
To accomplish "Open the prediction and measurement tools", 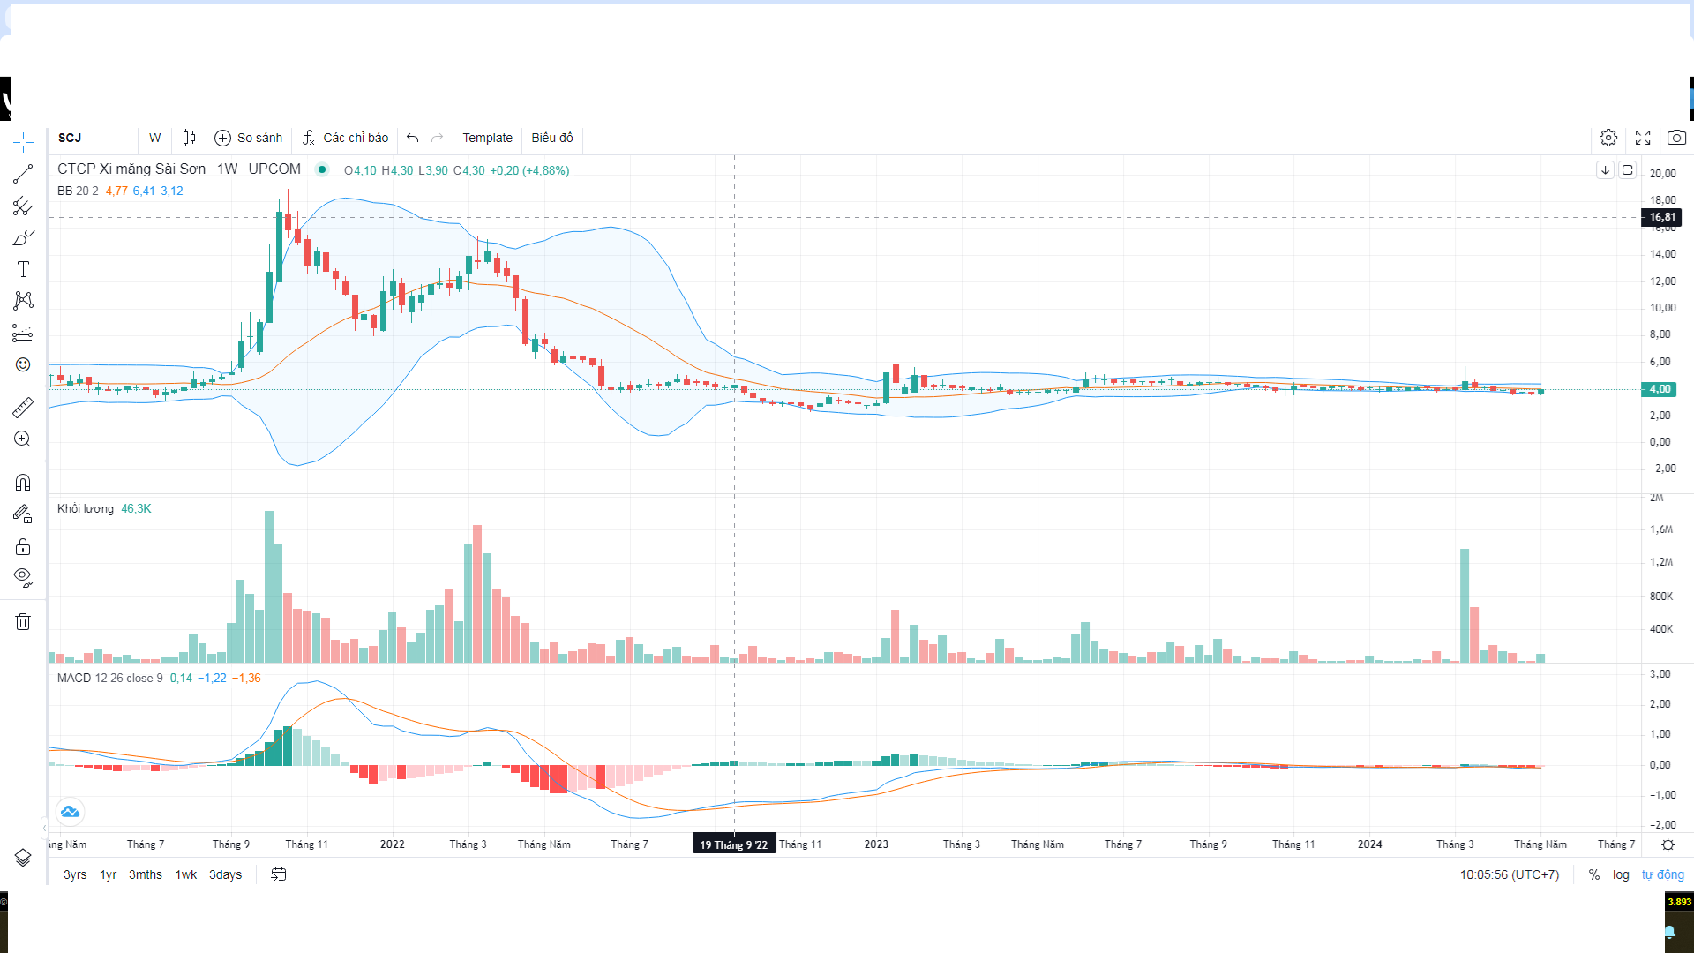I will pos(23,333).
